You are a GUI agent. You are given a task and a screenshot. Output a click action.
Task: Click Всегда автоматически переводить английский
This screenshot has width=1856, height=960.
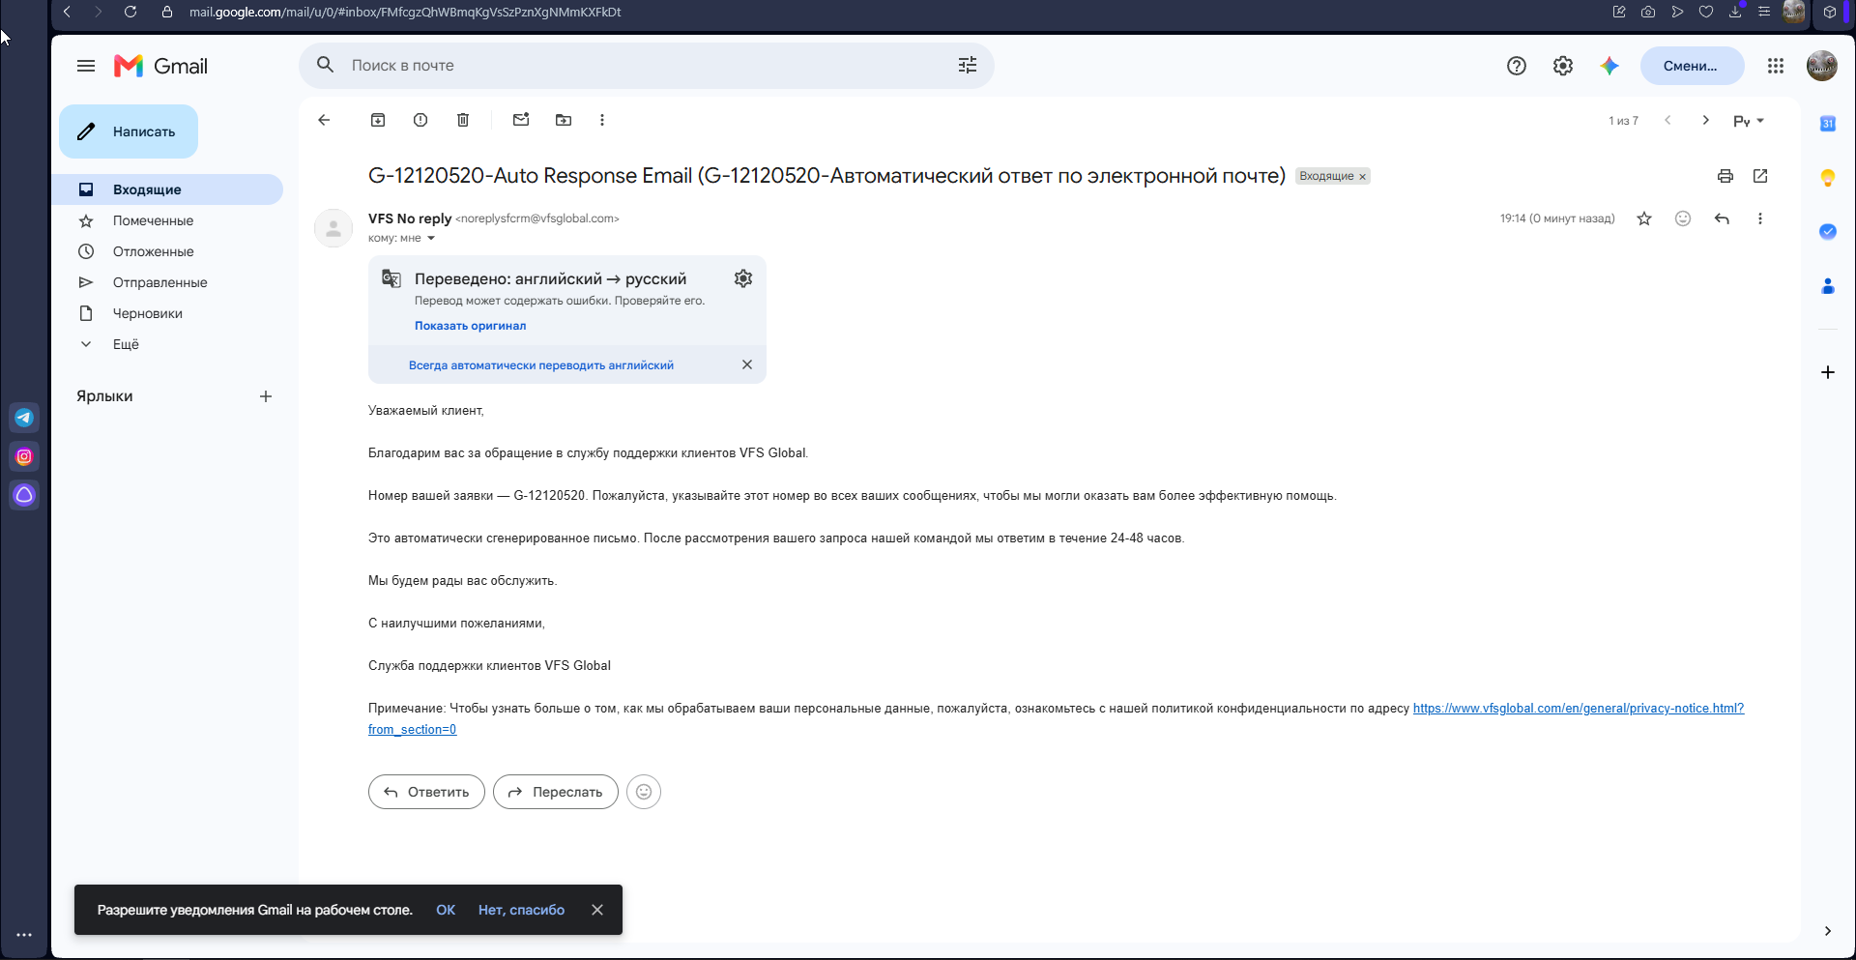point(541,365)
